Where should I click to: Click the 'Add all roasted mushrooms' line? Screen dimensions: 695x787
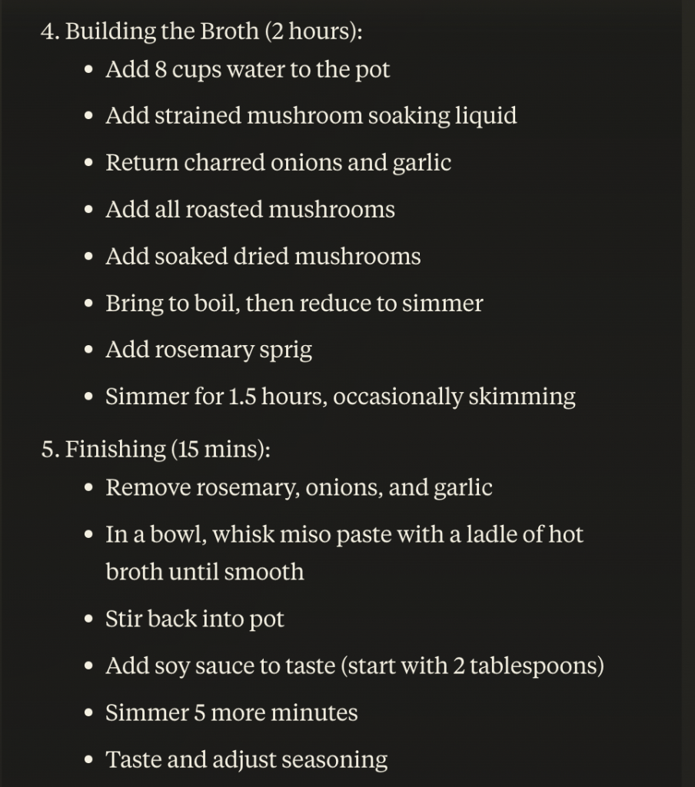(x=250, y=210)
